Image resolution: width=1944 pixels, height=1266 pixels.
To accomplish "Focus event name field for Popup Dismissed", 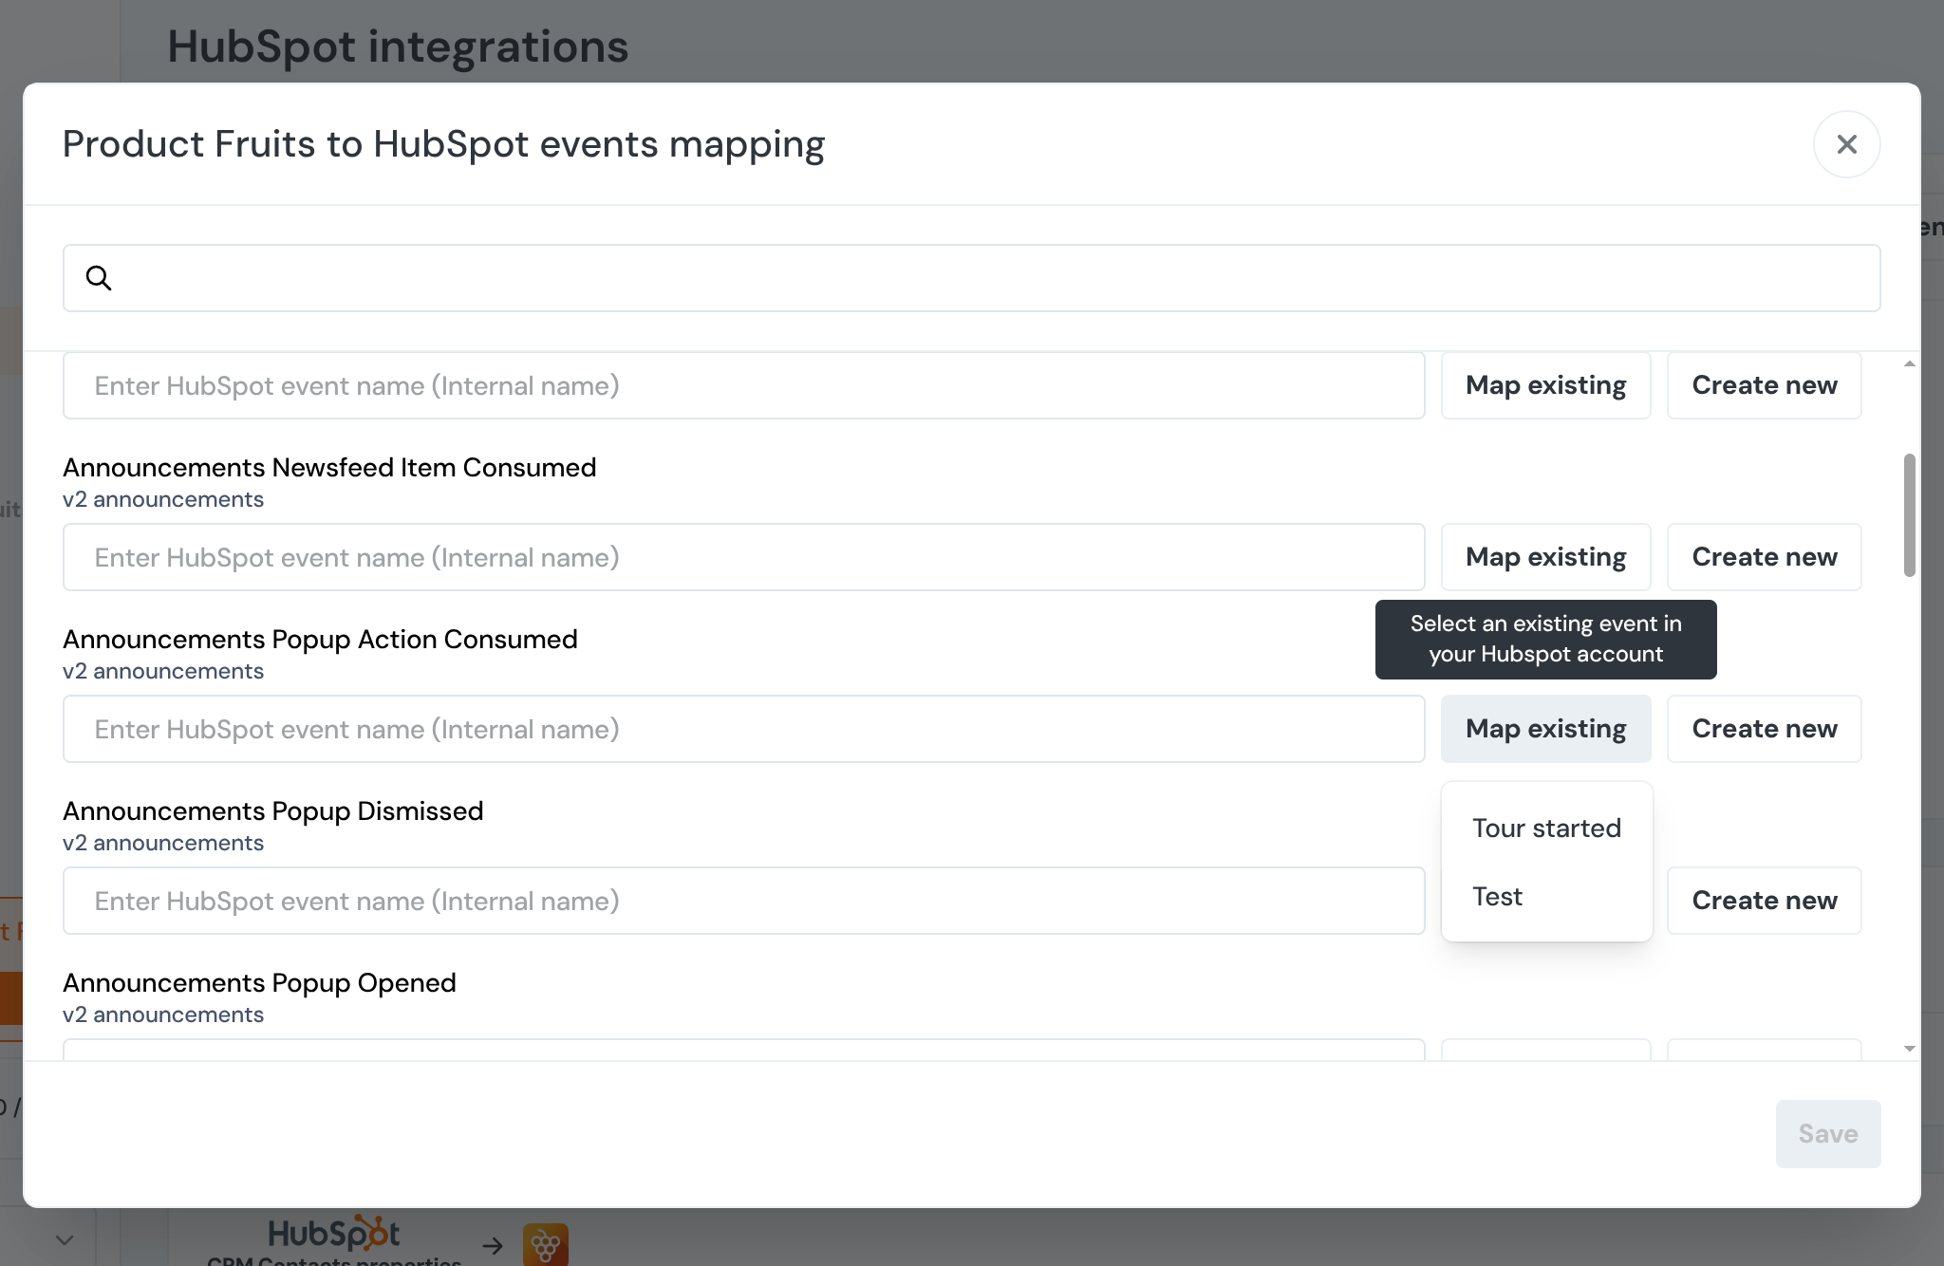I will (x=743, y=901).
